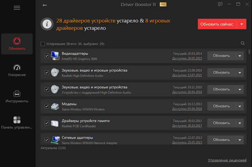Click the driver list scrollbar thumb
252x167 pixels.
pyautogui.click(x=249, y=52)
